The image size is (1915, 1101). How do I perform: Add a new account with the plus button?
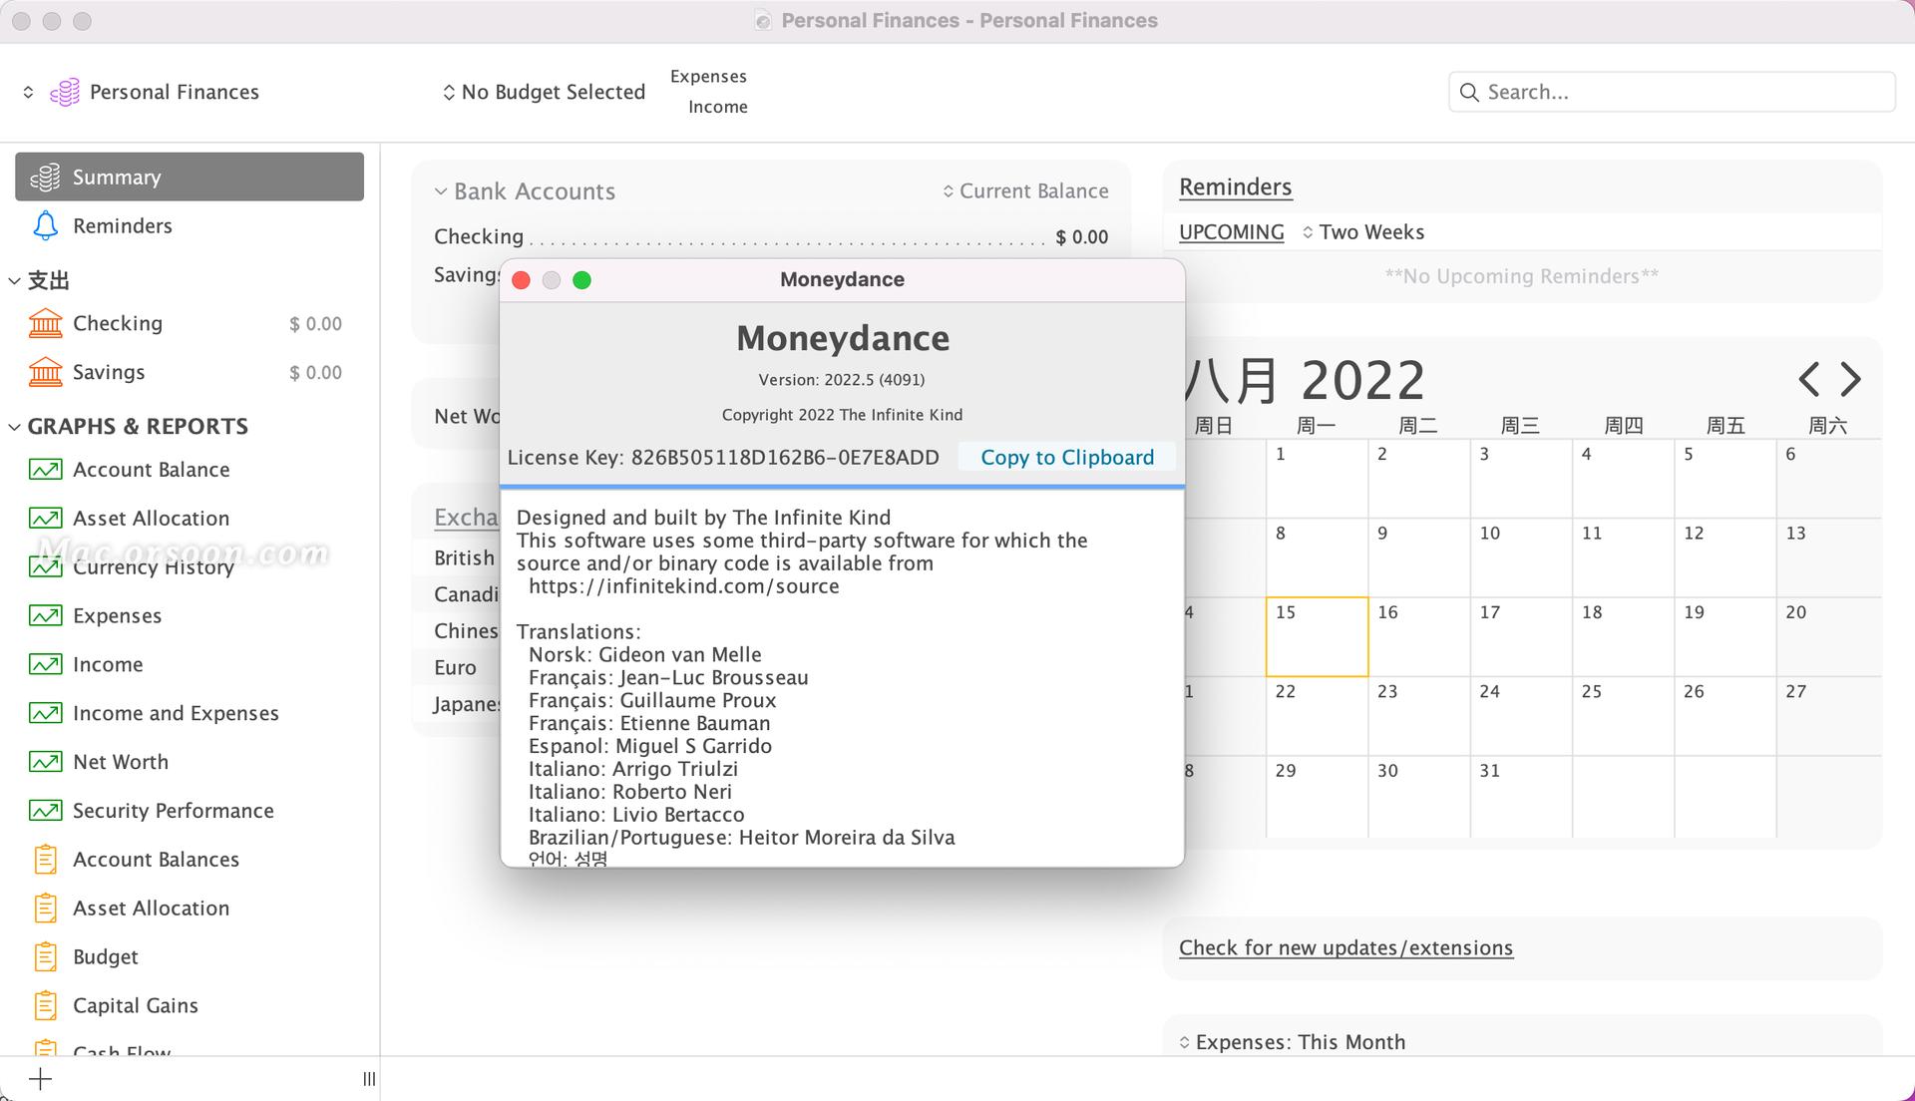40,1079
